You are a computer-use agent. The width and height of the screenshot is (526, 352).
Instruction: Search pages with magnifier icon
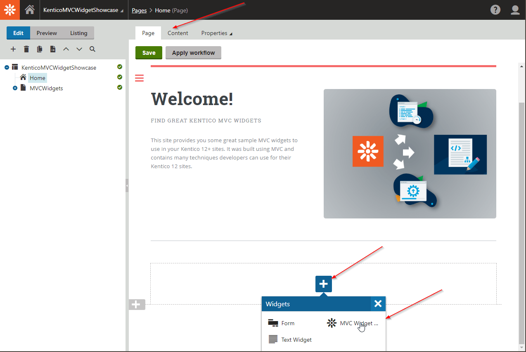[92, 49]
